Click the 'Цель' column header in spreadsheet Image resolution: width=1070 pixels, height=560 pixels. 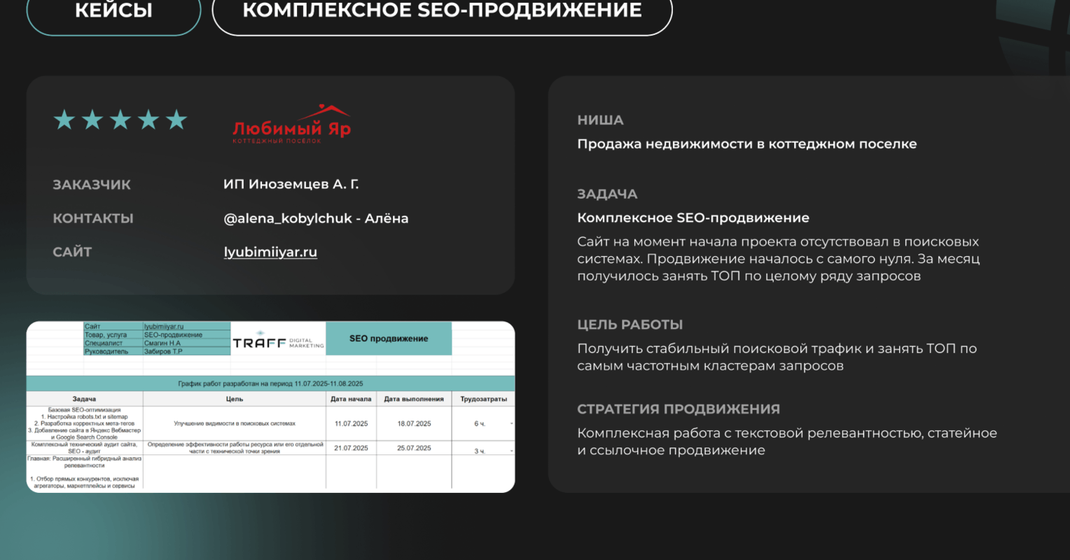click(x=235, y=399)
